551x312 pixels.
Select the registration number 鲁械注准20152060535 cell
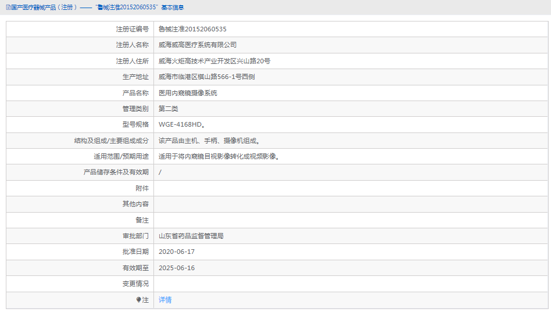[192, 29]
